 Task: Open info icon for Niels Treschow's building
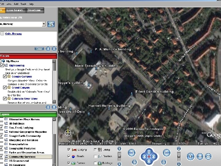(96, 69)
